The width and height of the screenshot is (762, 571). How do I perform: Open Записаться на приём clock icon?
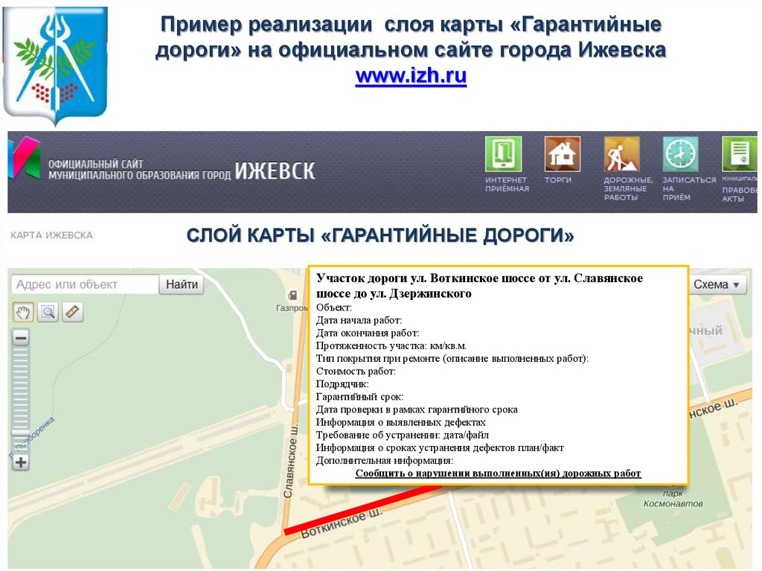coord(681,154)
